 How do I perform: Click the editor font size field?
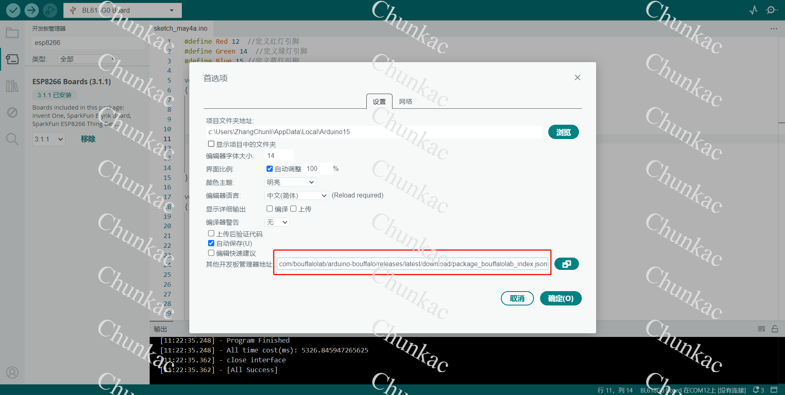(x=279, y=155)
